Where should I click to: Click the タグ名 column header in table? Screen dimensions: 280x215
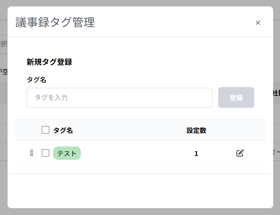click(x=63, y=130)
